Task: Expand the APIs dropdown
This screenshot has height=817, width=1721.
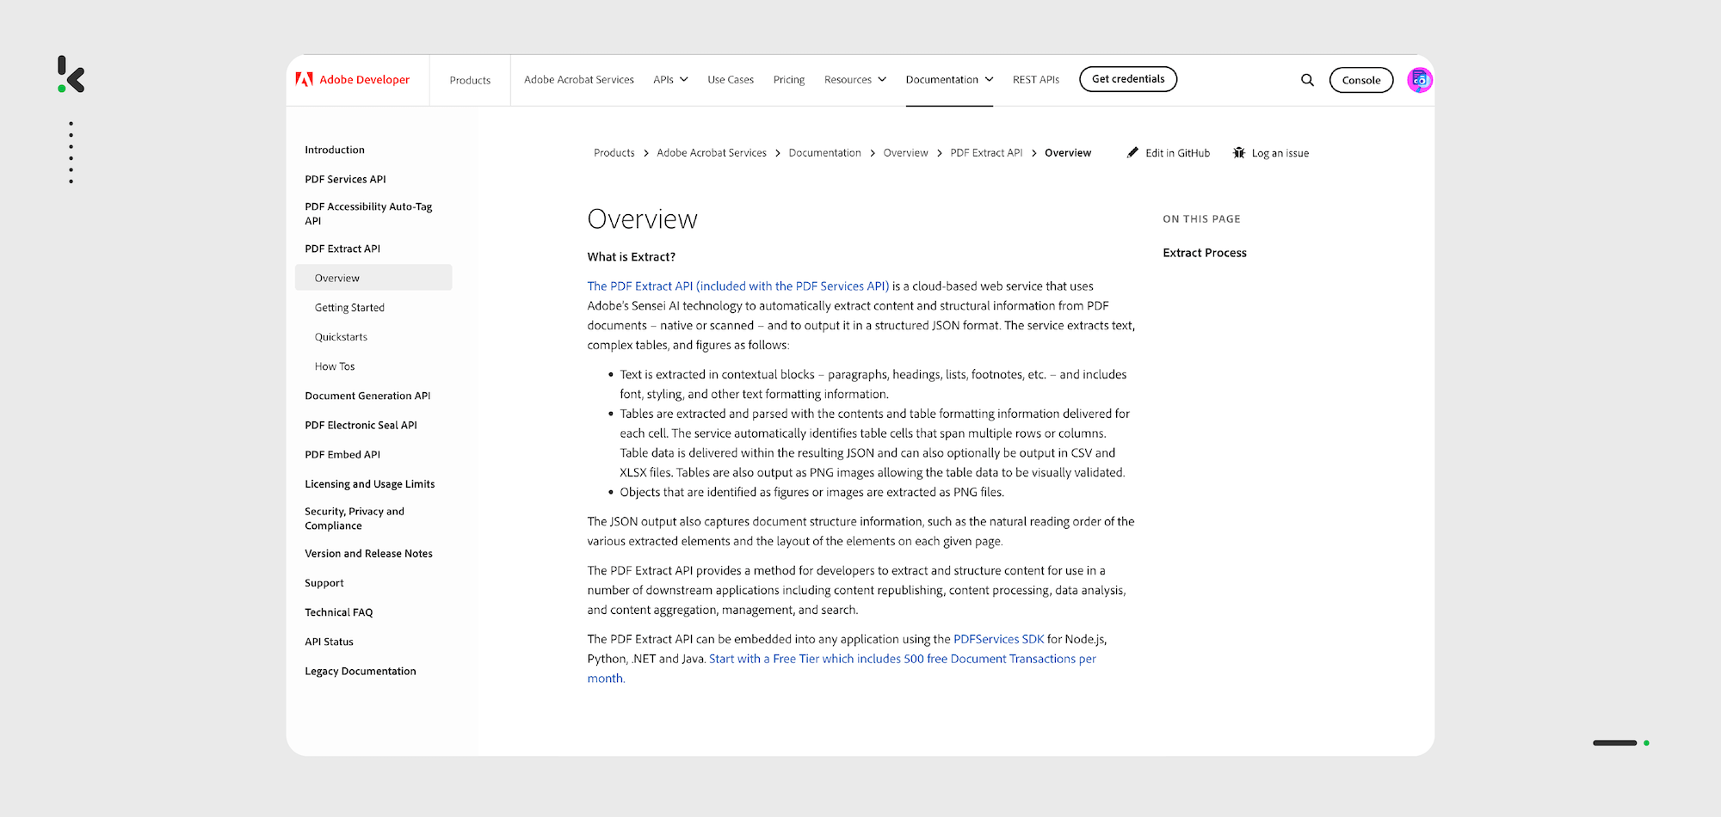Action: [x=670, y=80]
